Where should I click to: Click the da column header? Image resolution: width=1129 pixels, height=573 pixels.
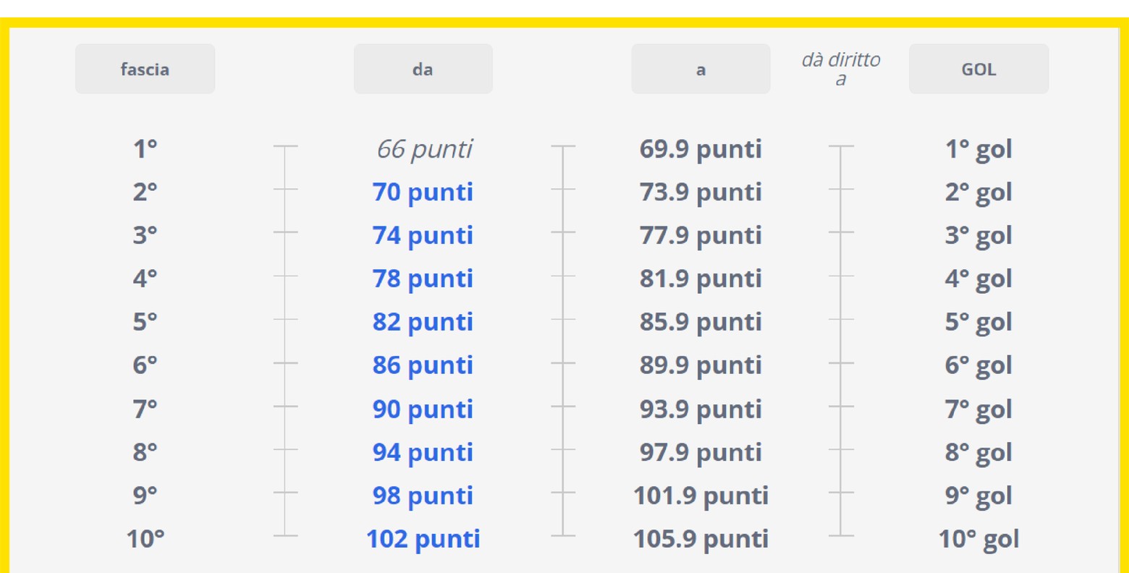tap(423, 69)
